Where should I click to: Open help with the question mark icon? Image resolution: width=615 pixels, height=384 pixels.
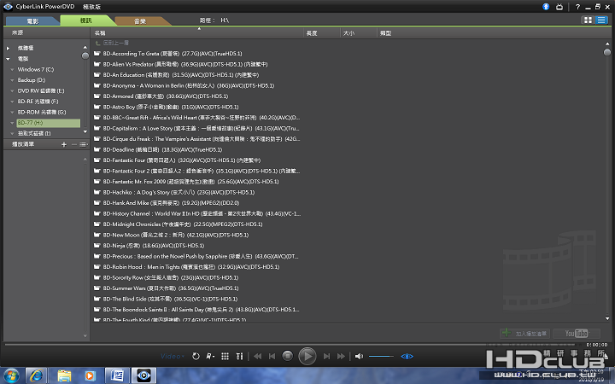pyautogui.click(x=577, y=7)
